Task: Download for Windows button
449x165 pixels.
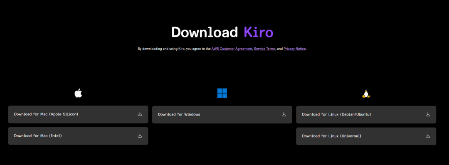Action: click(222, 115)
